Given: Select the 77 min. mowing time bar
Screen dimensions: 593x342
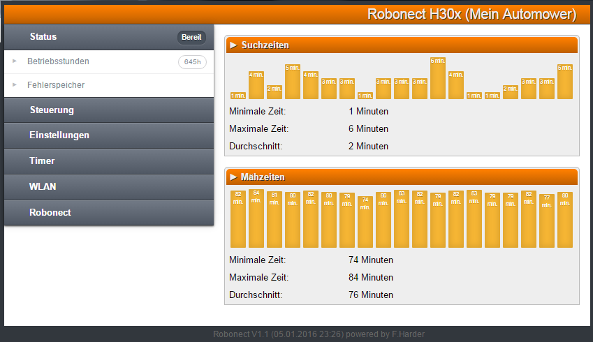Looking at the screenshot, I should [546, 221].
